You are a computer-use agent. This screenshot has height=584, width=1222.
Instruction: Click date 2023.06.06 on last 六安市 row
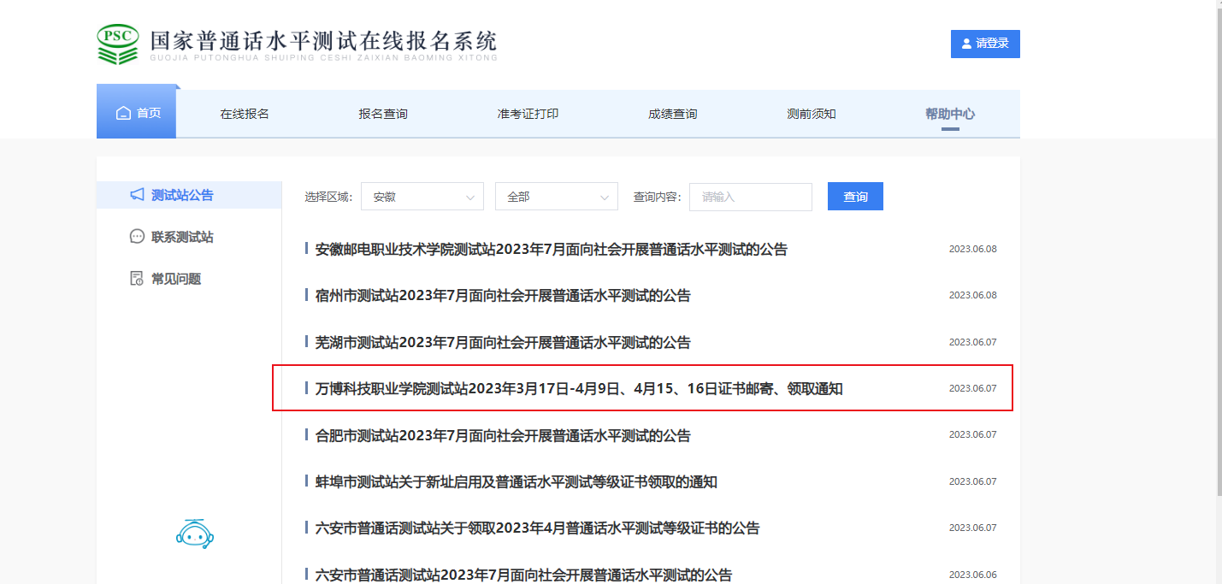[973, 575]
